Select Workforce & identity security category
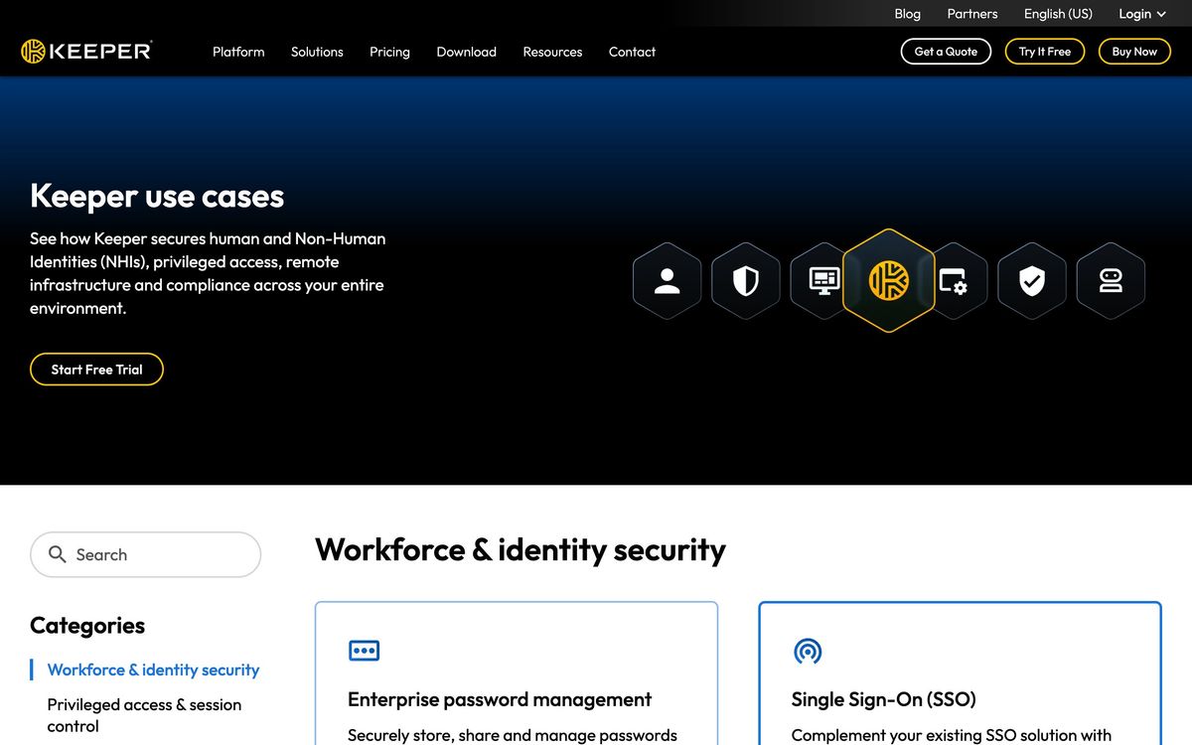The width and height of the screenshot is (1192, 745). (x=153, y=670)
